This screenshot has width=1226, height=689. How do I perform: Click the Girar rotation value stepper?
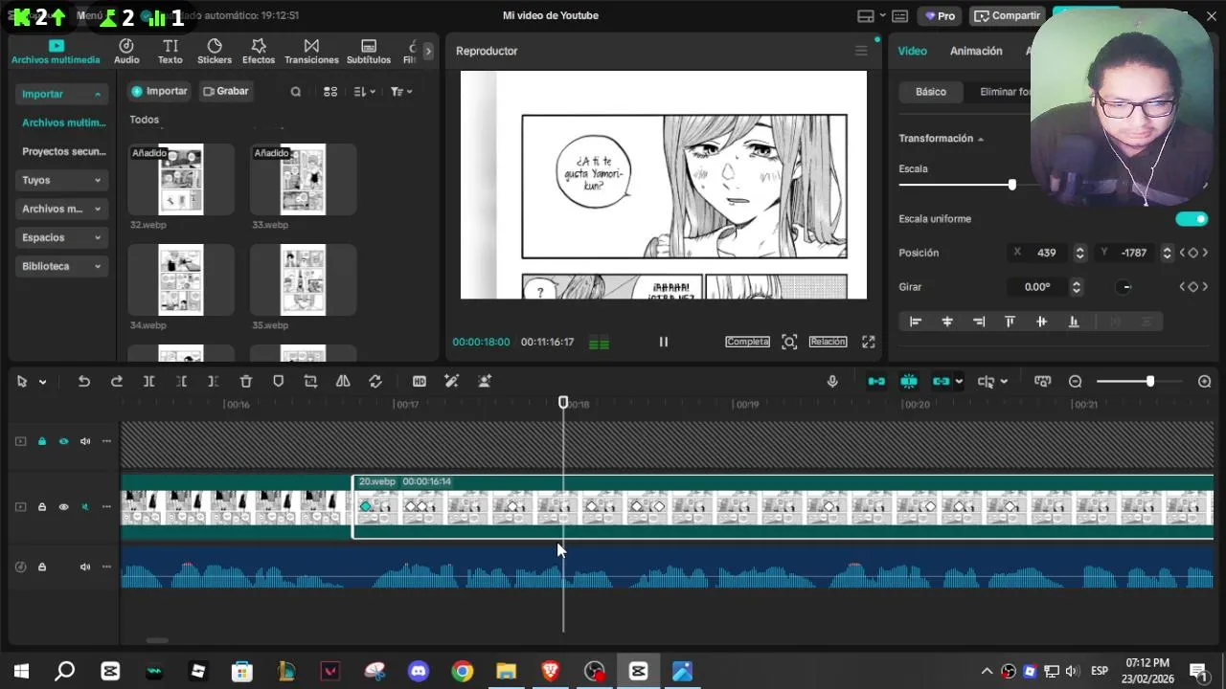[x=1077, y=287]
